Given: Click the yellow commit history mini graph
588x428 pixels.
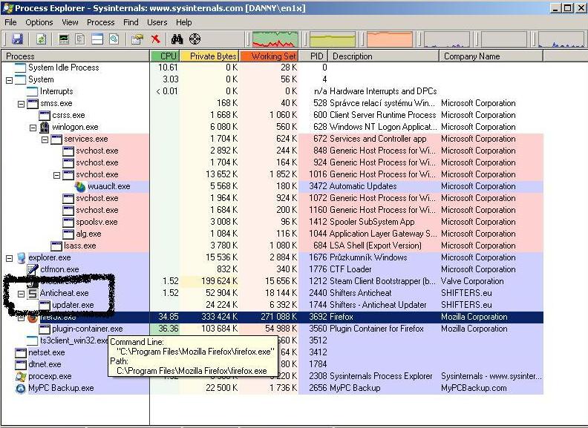Looking at the screenshot, I should coord(333,39).
